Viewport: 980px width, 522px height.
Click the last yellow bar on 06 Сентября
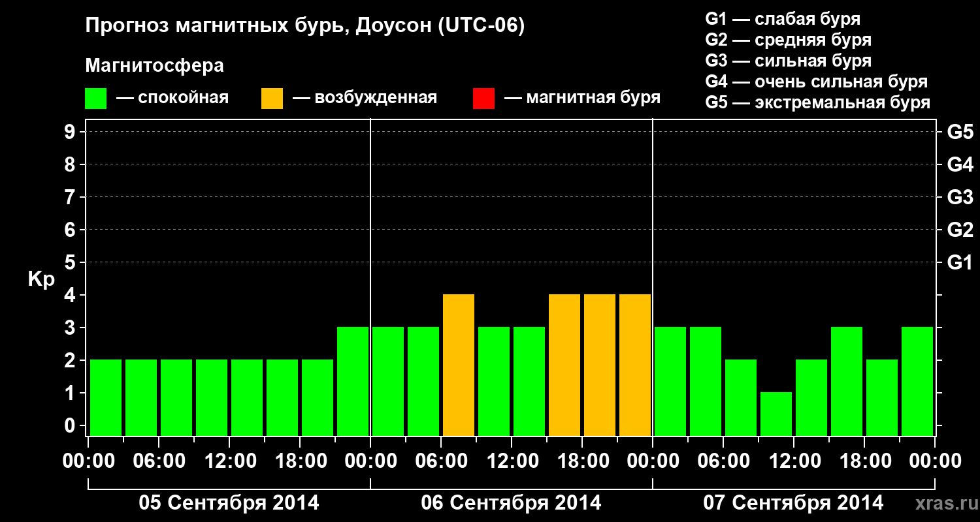635,365
